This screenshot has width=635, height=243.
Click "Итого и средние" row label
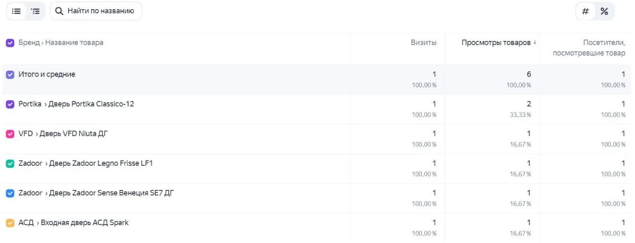coord(47,75)
